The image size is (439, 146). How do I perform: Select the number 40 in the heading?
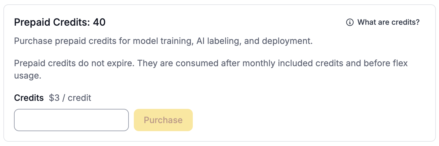coord(99,22)
